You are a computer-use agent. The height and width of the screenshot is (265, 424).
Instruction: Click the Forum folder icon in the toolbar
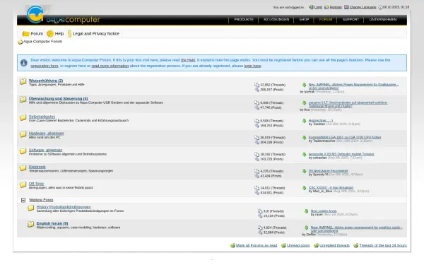26,33
